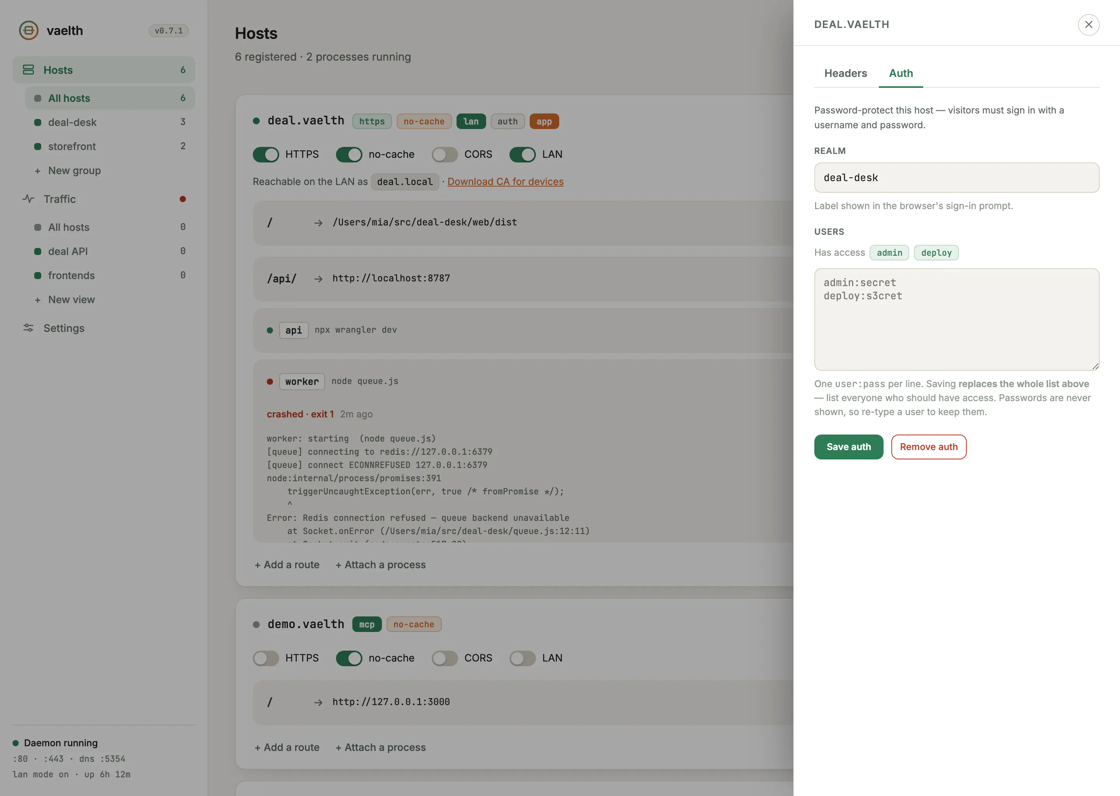The height and width of the screenshot is (796, 1120).
Task: Switch to the Headers tab
Action: point(845,73)
